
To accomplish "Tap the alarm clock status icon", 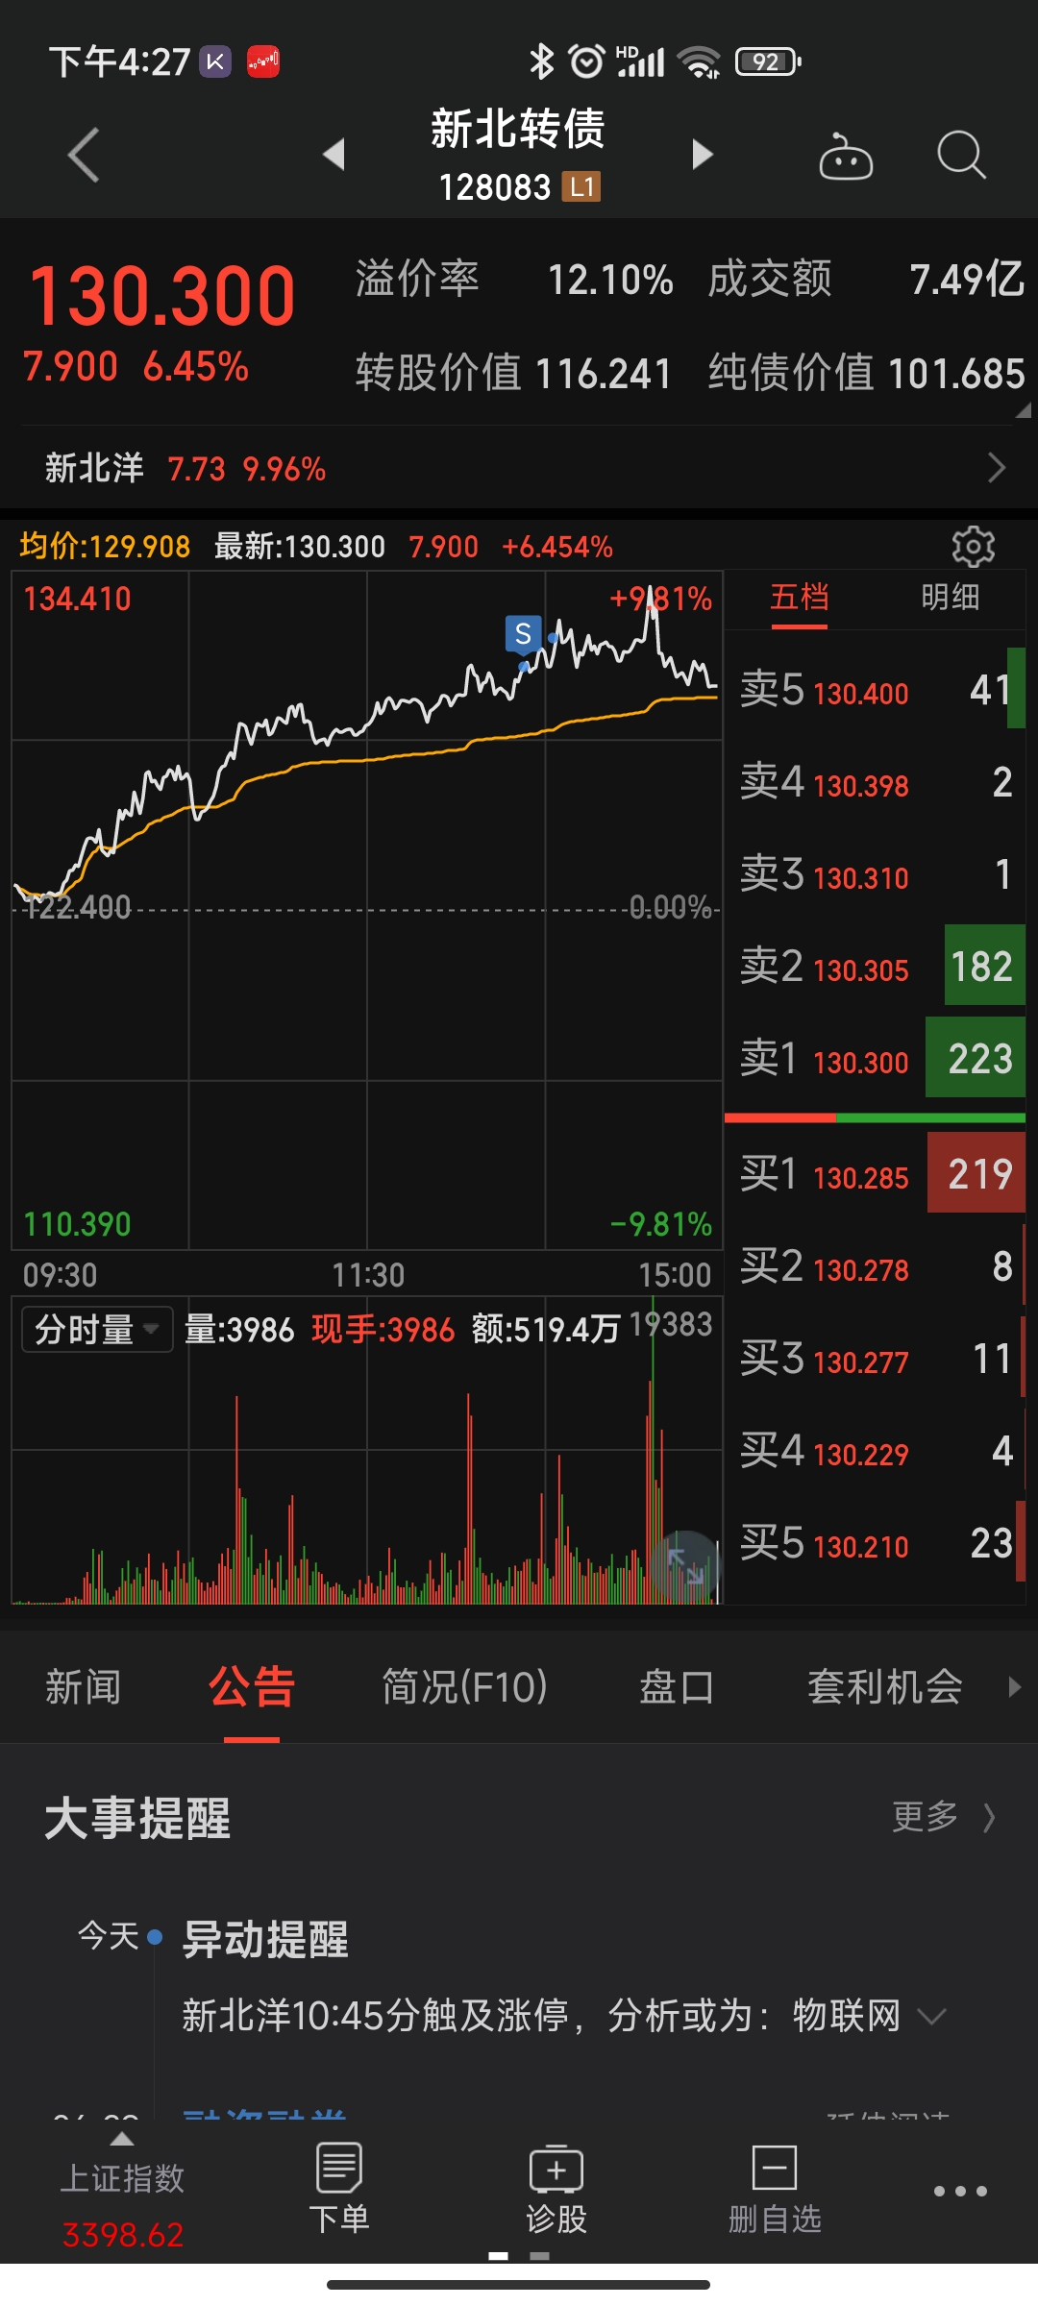I will [x=586, y=61].
